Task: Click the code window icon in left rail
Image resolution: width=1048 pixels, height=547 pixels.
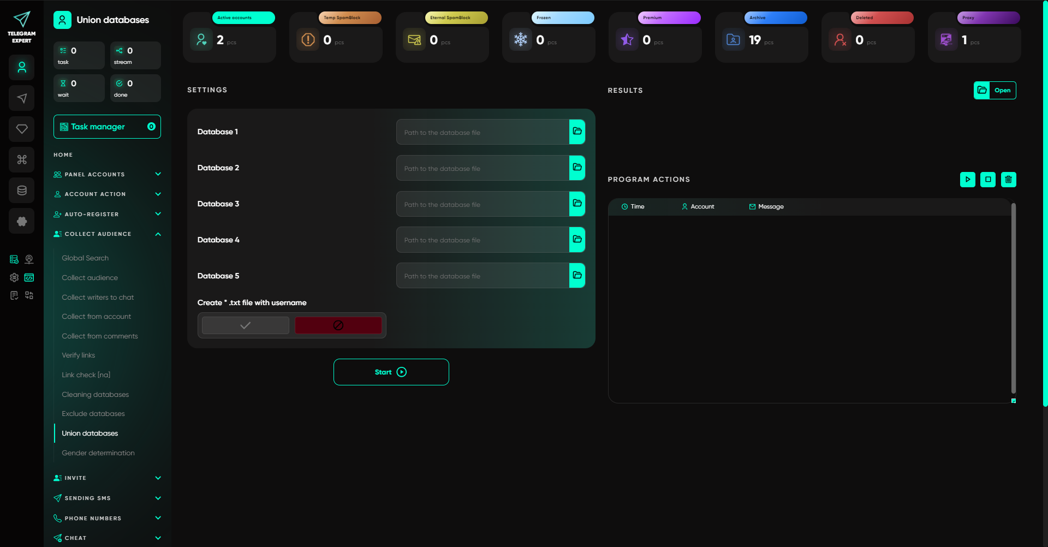Action: (29, 277)
